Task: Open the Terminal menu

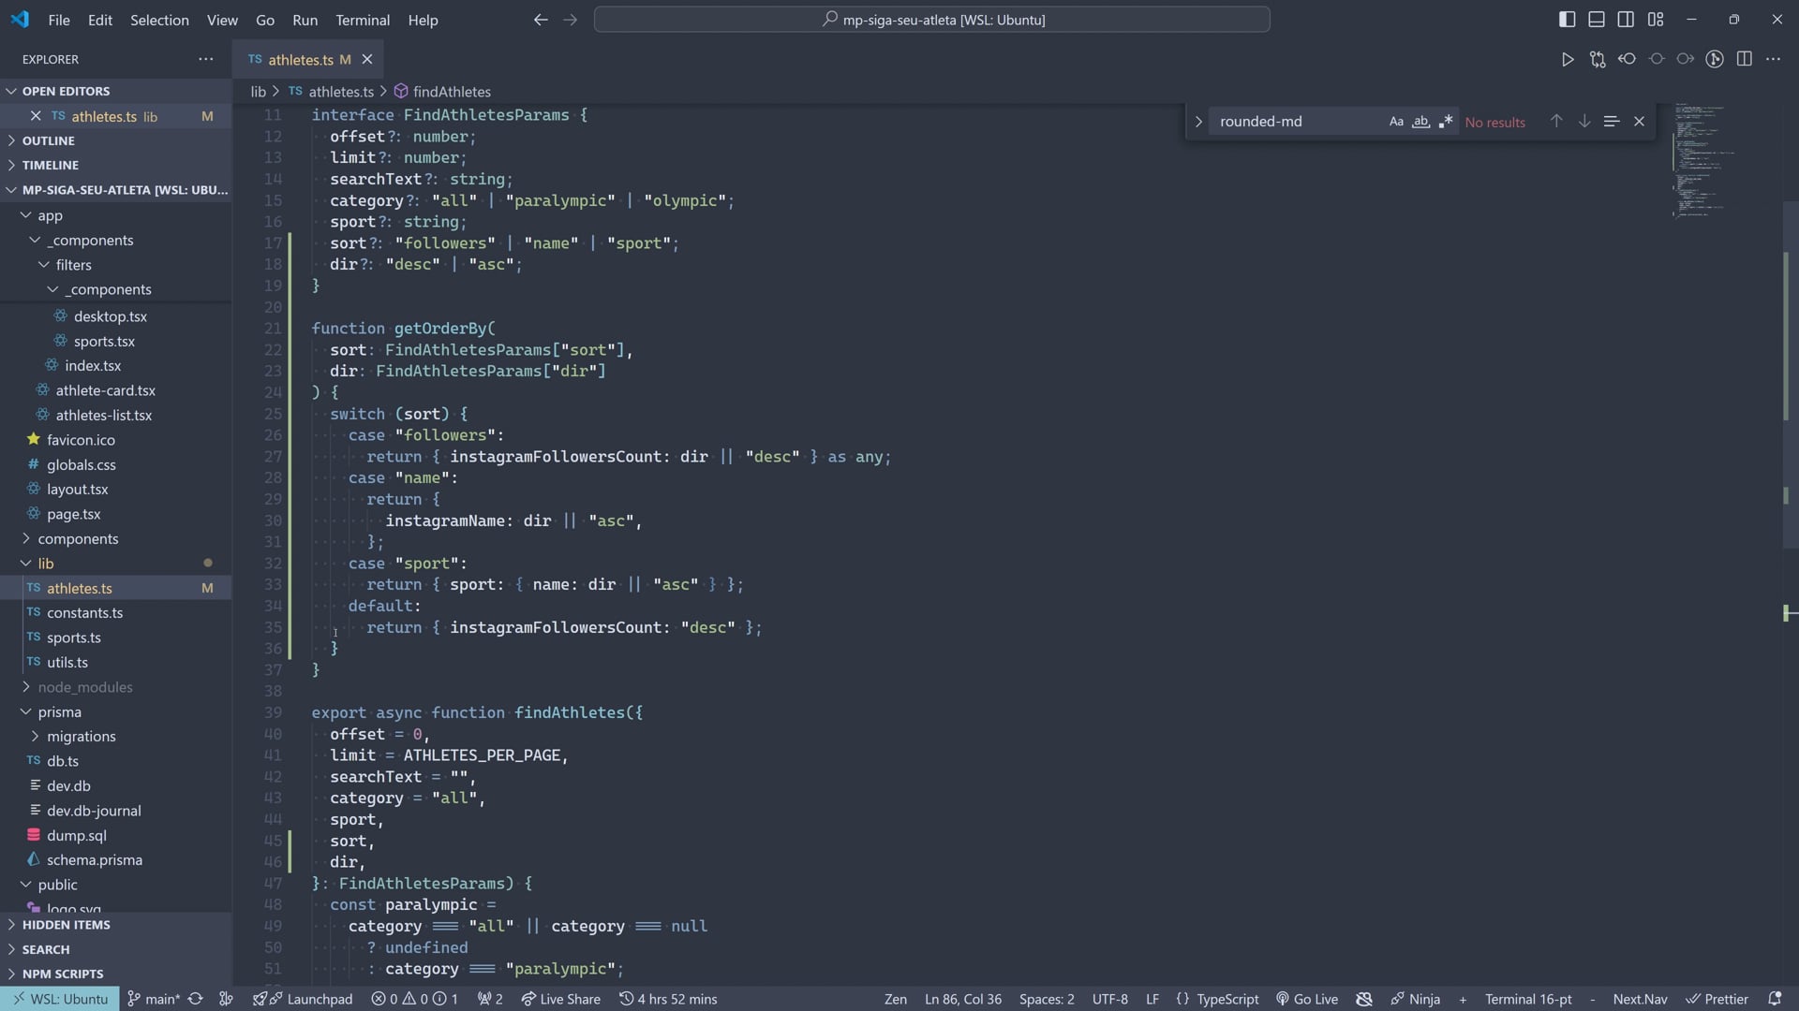Action: [363, 20]
